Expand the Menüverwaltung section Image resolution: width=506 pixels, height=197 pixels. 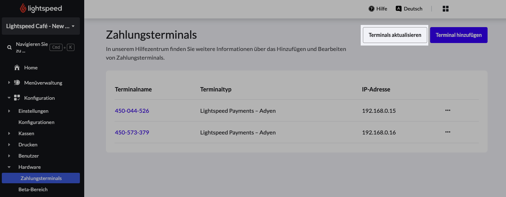[9, 83]
